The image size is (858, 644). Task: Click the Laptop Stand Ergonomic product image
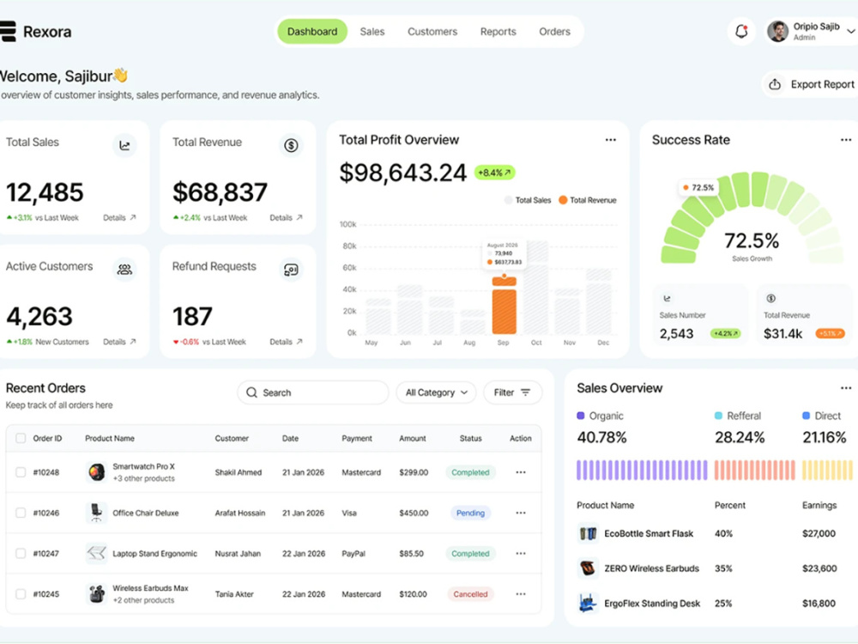click(x=97, y=553)
